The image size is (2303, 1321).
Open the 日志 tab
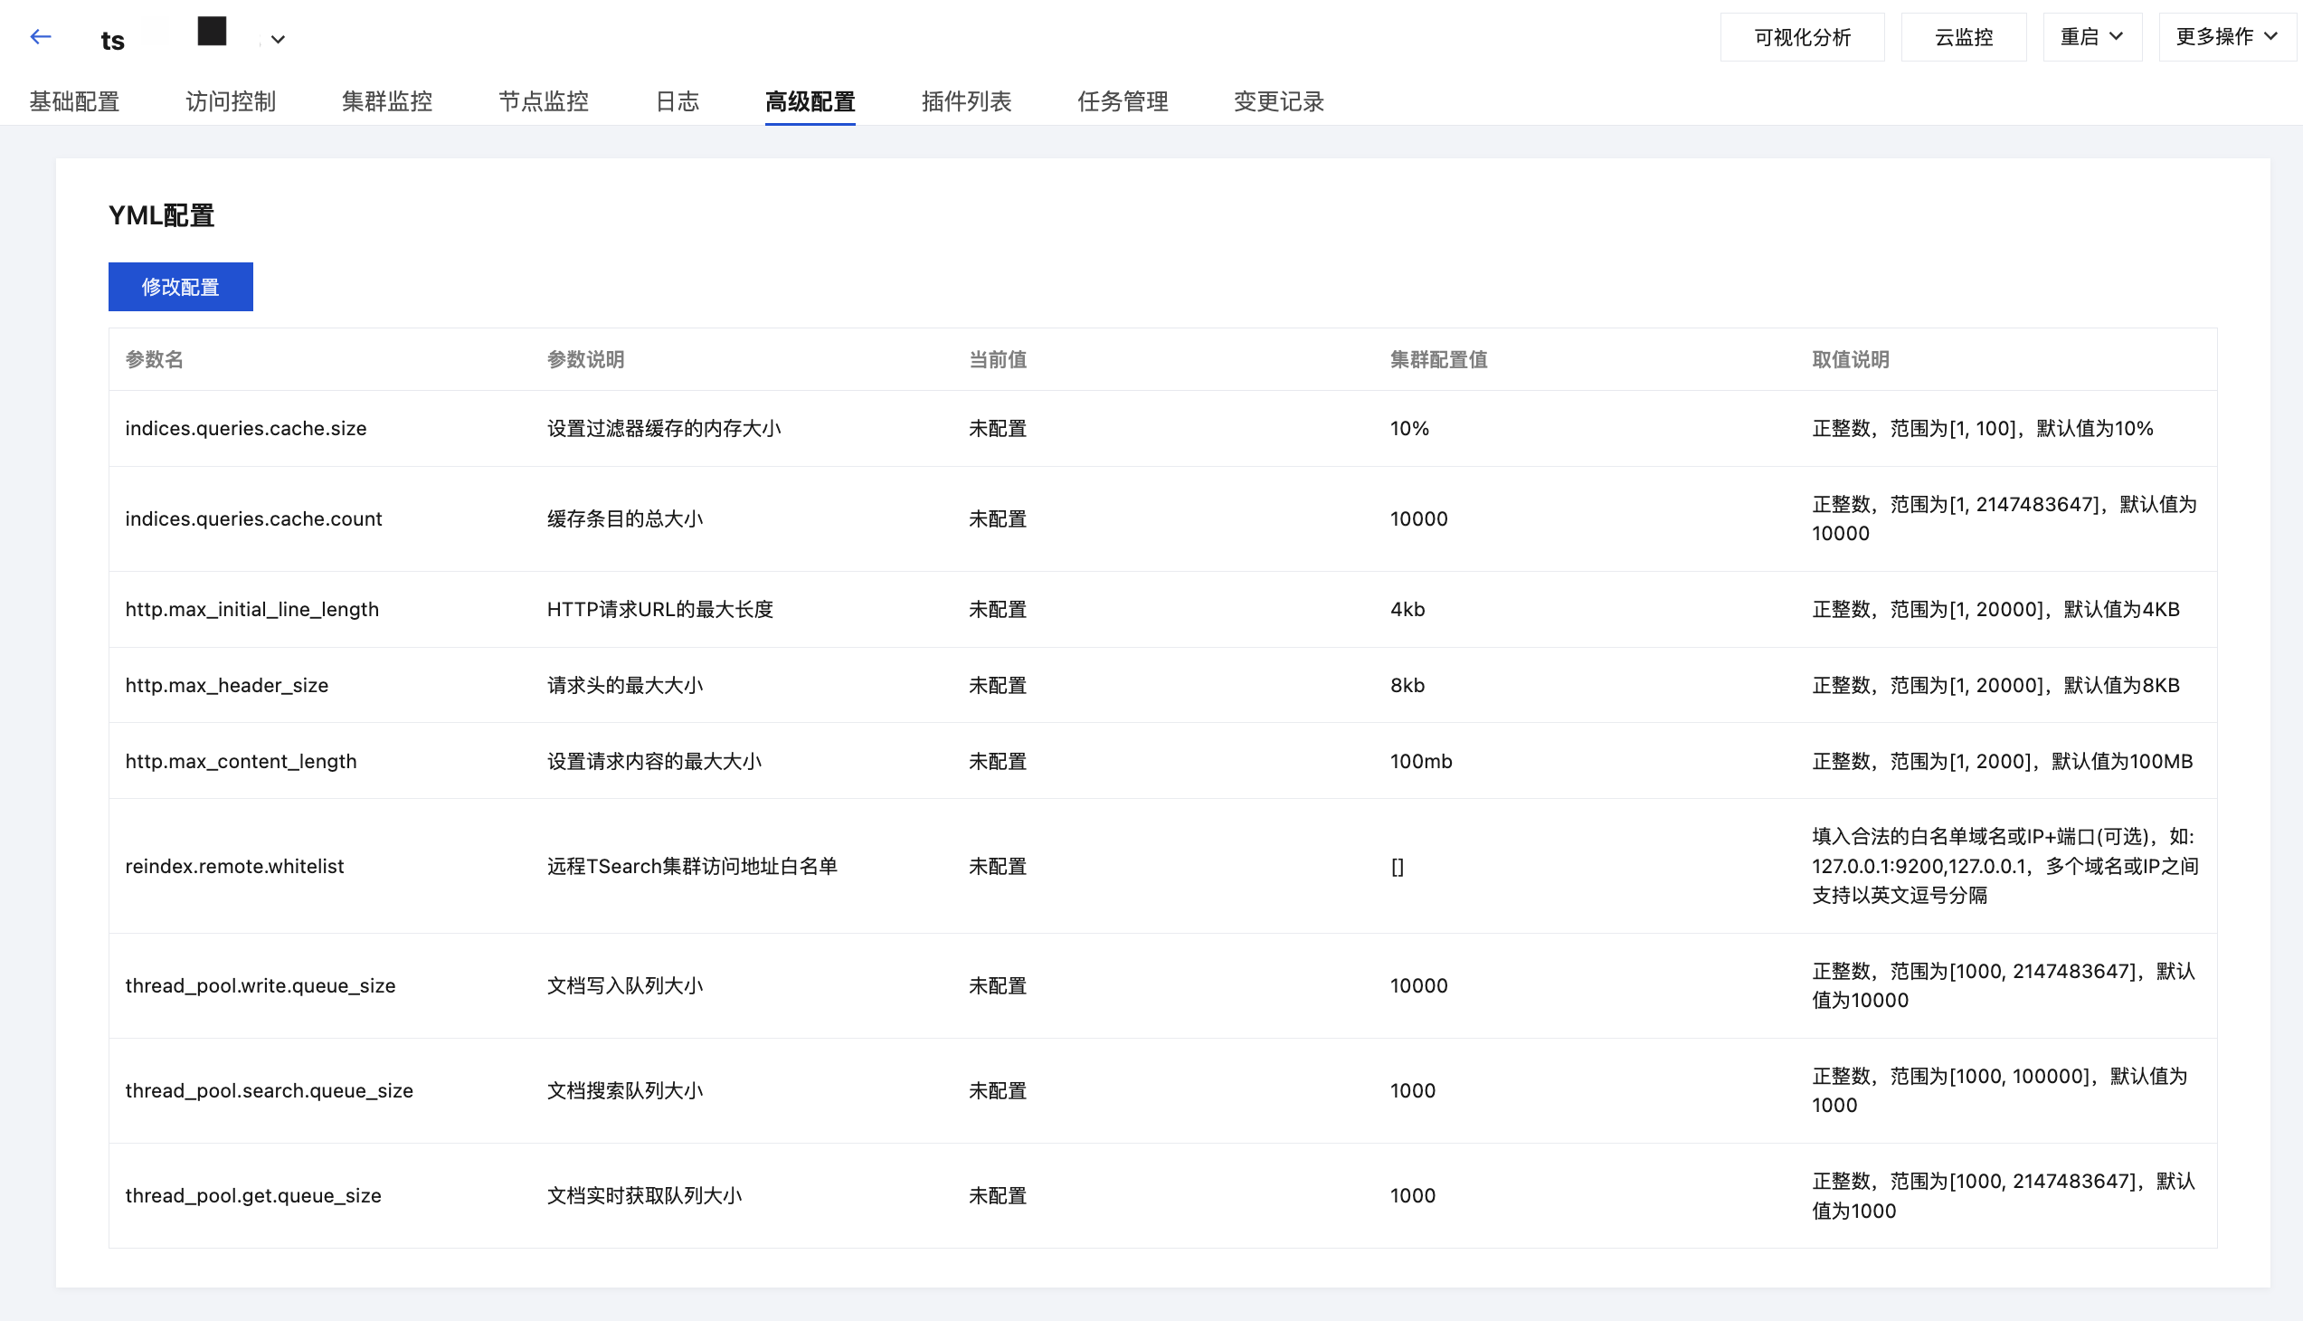click(677, 101)
